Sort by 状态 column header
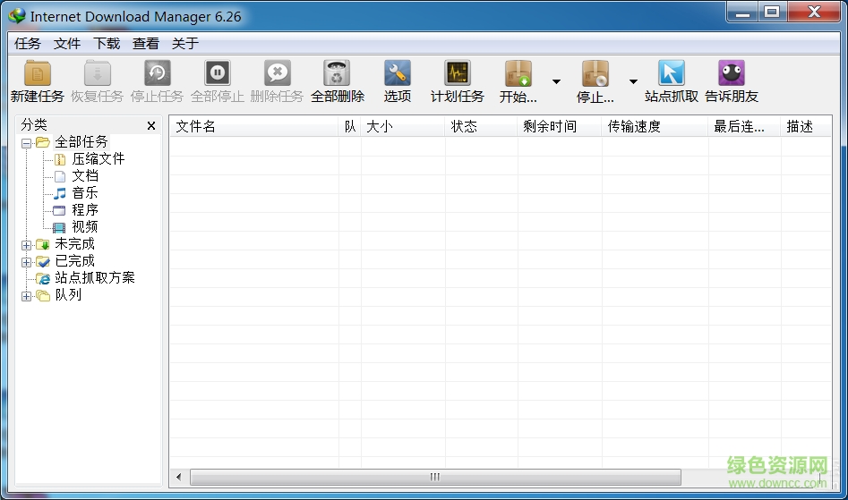848x500 pixels. pyautogui.click(x=482, y=126)
